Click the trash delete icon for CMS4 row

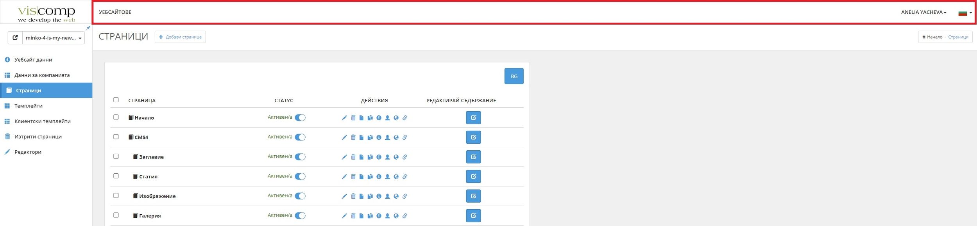coord(353,137)
